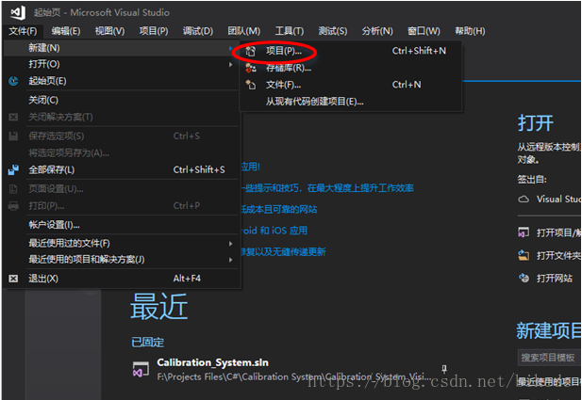Click the Save All (全部保存) icon
Image resolution: width=582 pixels, height=400 pixels.
tap(13, 170)
